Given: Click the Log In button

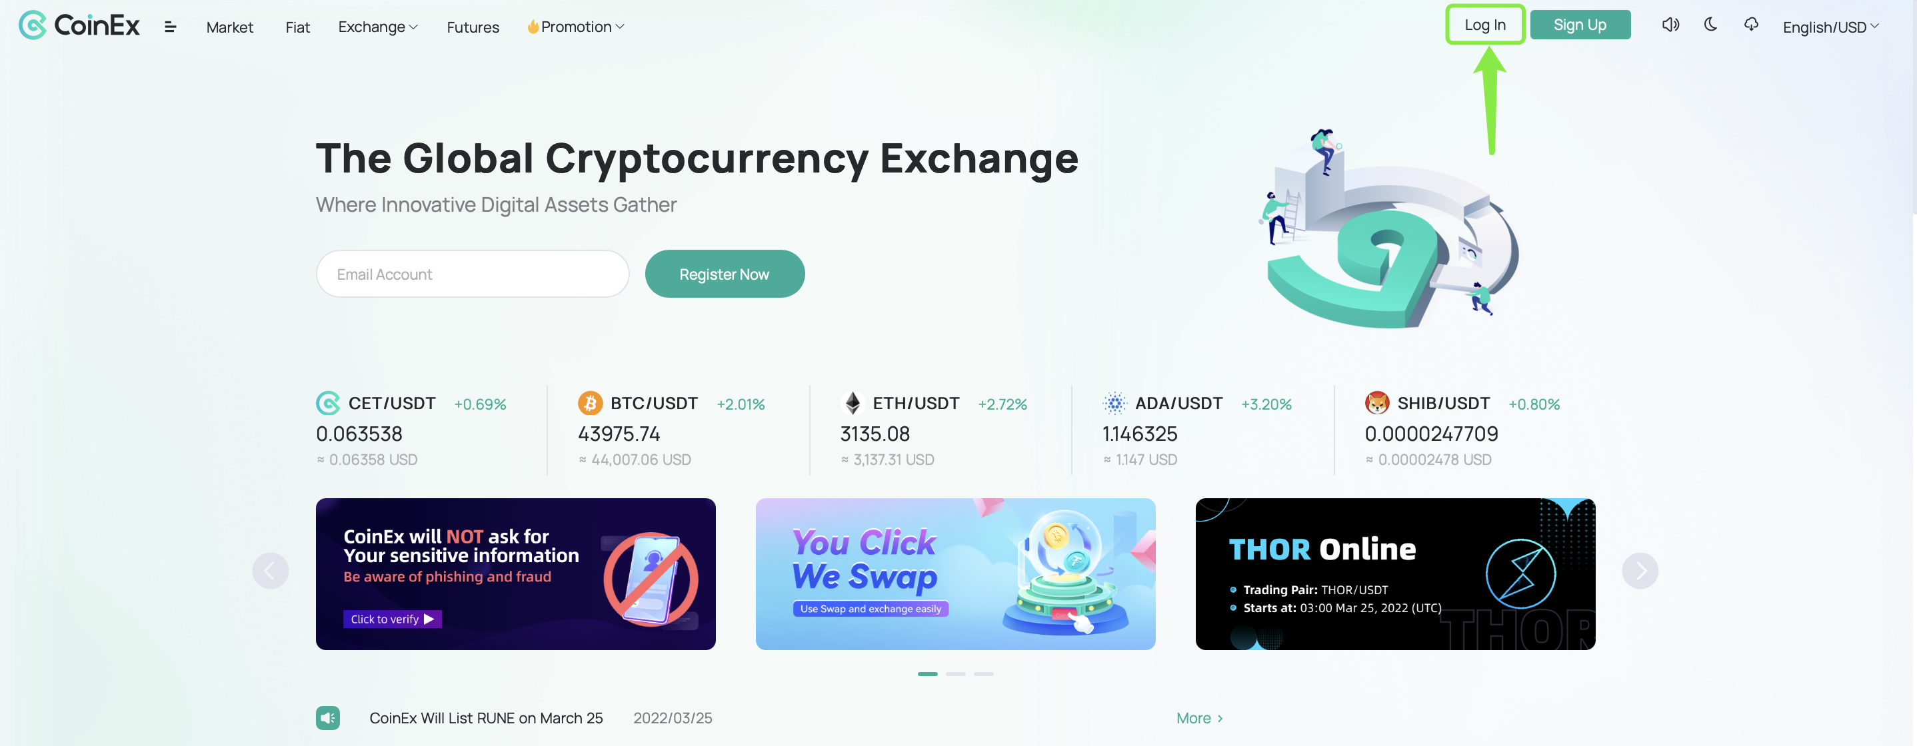Looking at the screenshot, I should (1484, 25).
